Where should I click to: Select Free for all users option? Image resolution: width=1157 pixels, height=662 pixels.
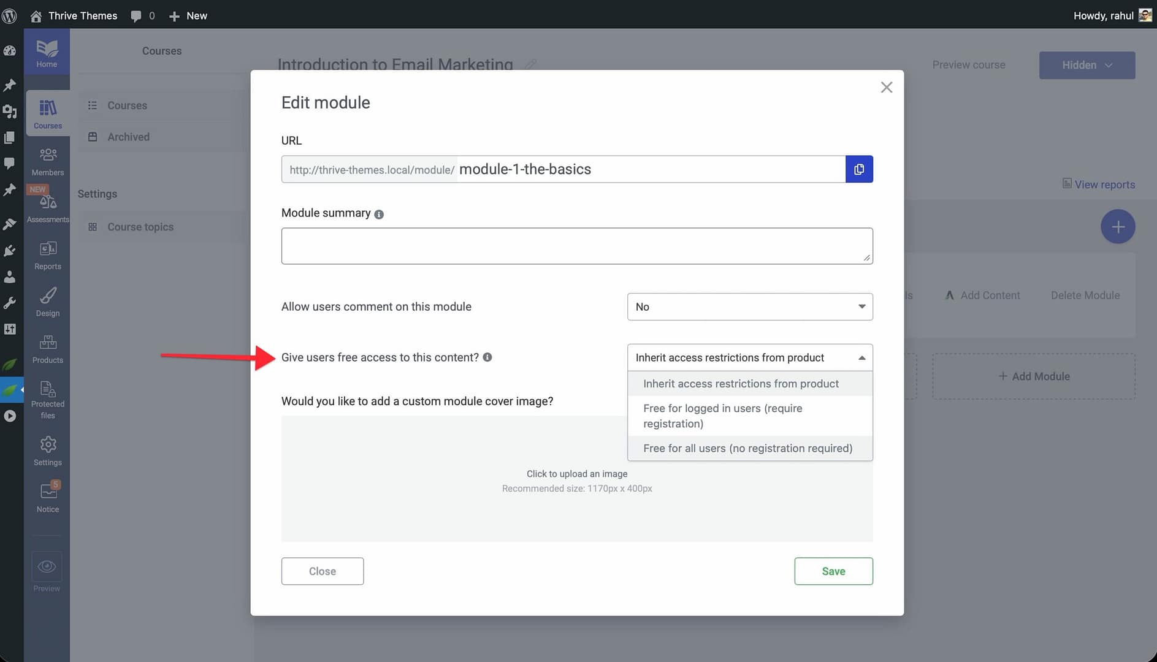(x=747, y=448)
